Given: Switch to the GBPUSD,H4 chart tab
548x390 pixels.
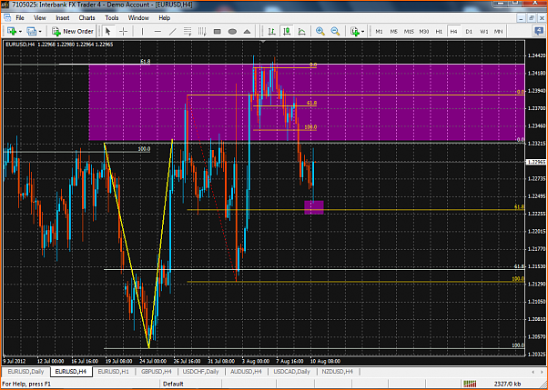Looking at the screenshot, I should click(157, 372).
